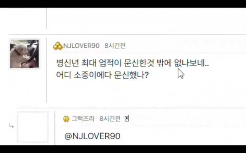Open the blank avatar of 그럭즈라
The image size is (246, 153).
pyautogui.click(x=33, y=127)
